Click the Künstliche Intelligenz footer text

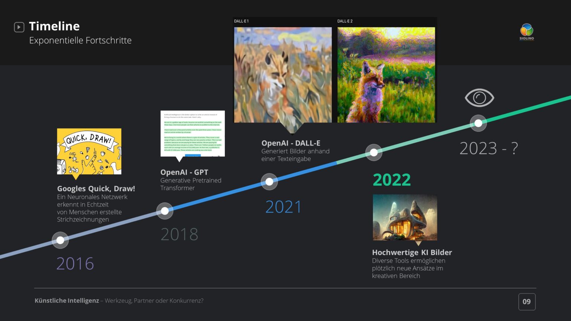tap(67, 301)
